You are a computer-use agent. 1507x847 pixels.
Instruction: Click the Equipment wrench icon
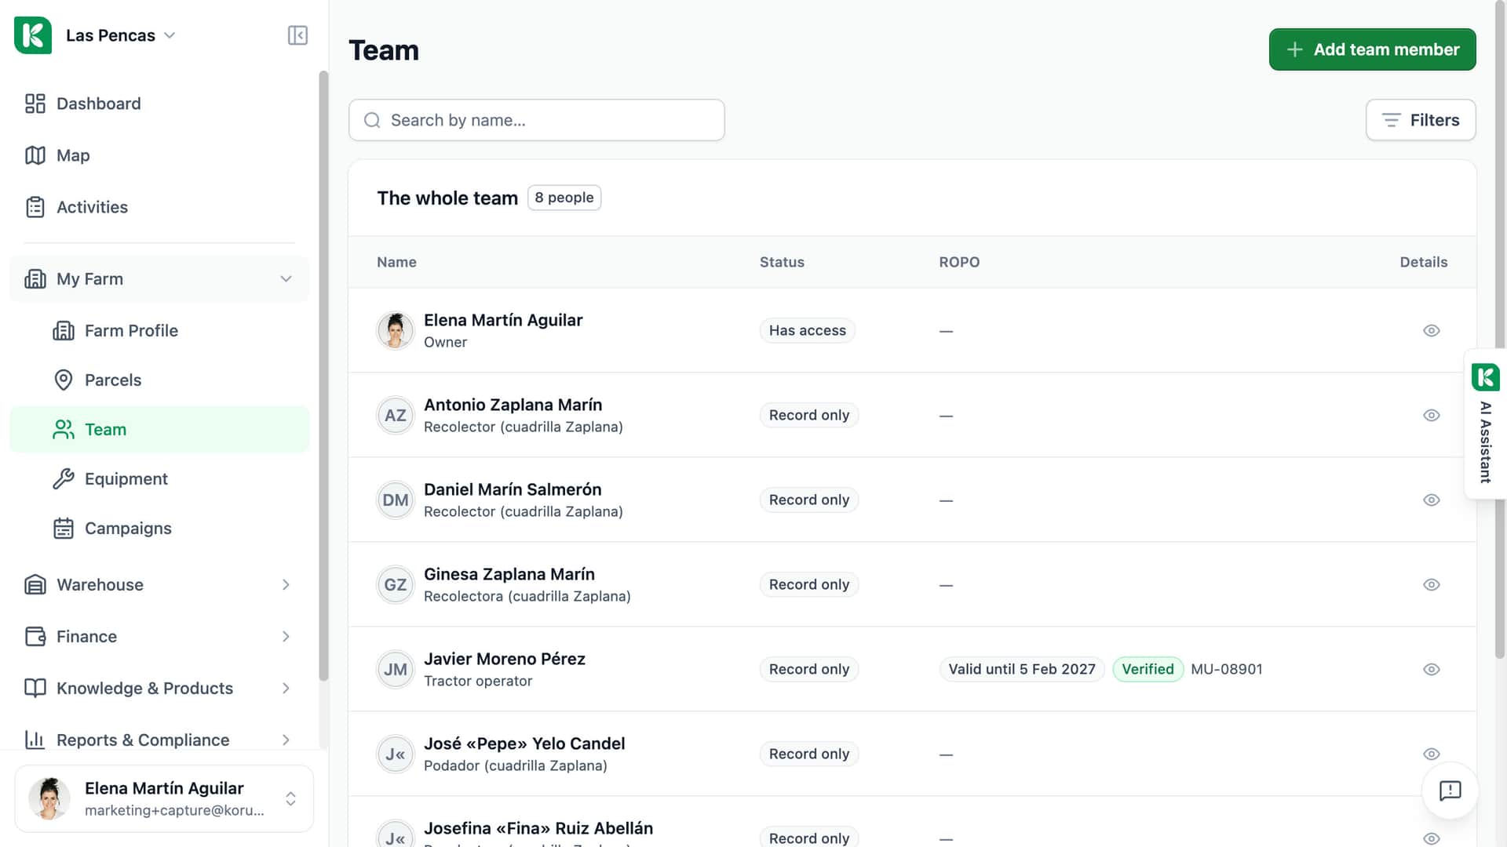pos(64,479)
